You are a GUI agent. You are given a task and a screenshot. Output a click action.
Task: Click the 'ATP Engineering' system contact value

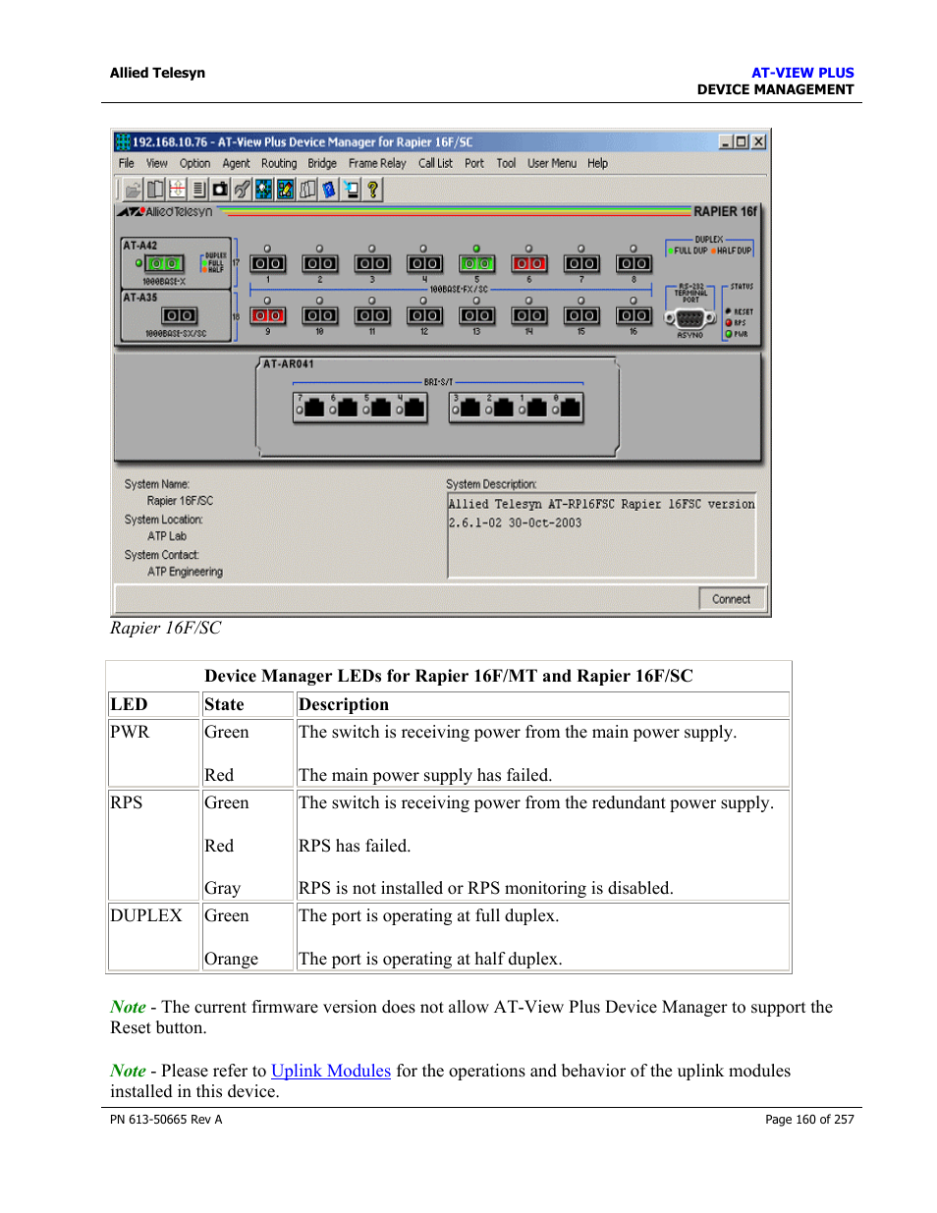(x=185, y=572)
